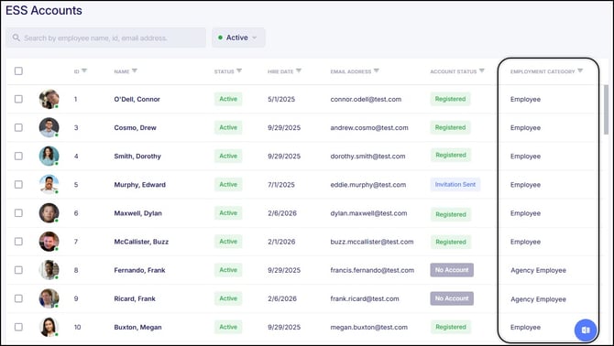Click hire date 7/1/2025

point(281,185)
